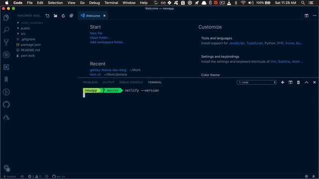Select the Welcome editor tab
319x179 pixels.
pyautogui.click(x=93, y=16)
